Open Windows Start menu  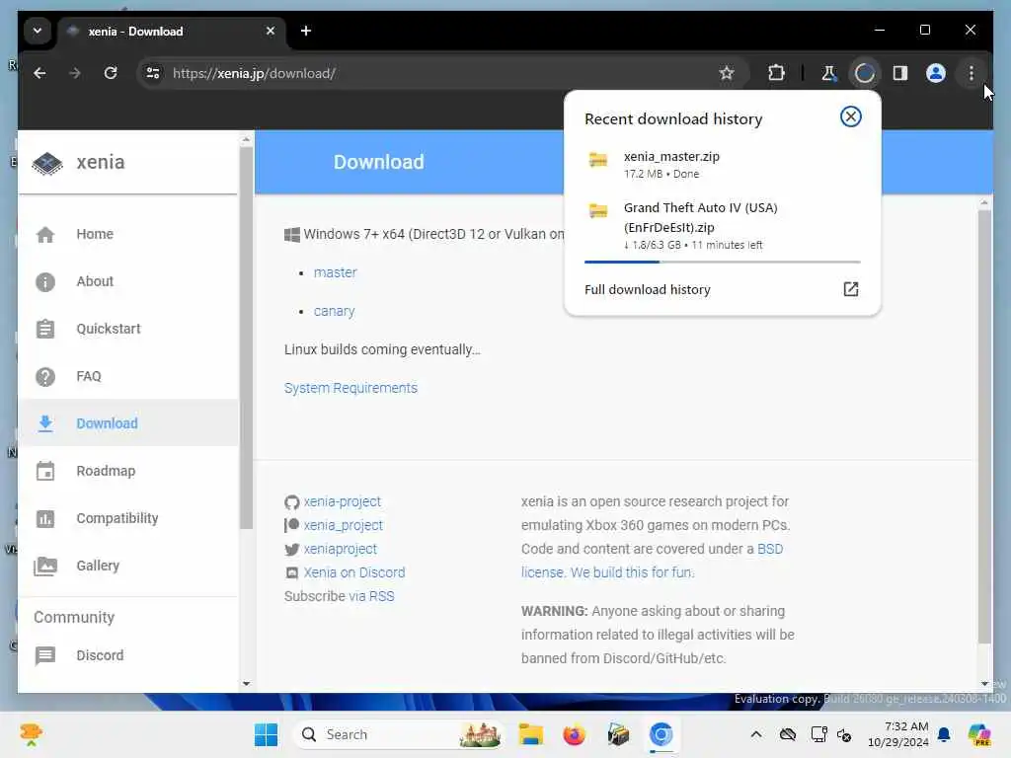point(266,734)
